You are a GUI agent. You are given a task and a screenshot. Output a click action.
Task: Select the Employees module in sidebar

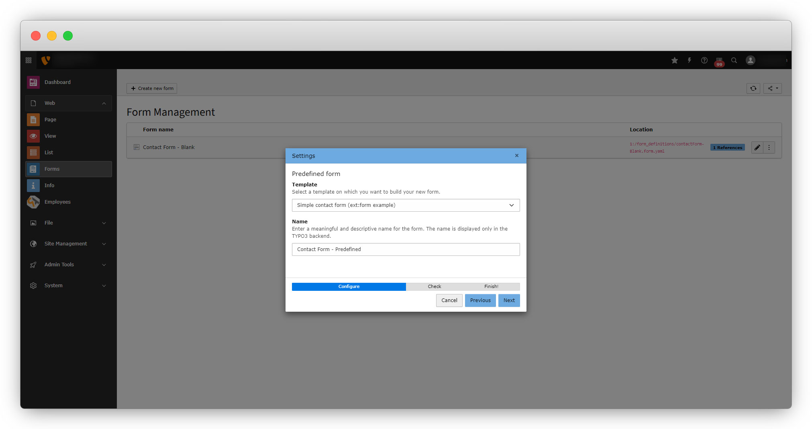coord(57,202)
